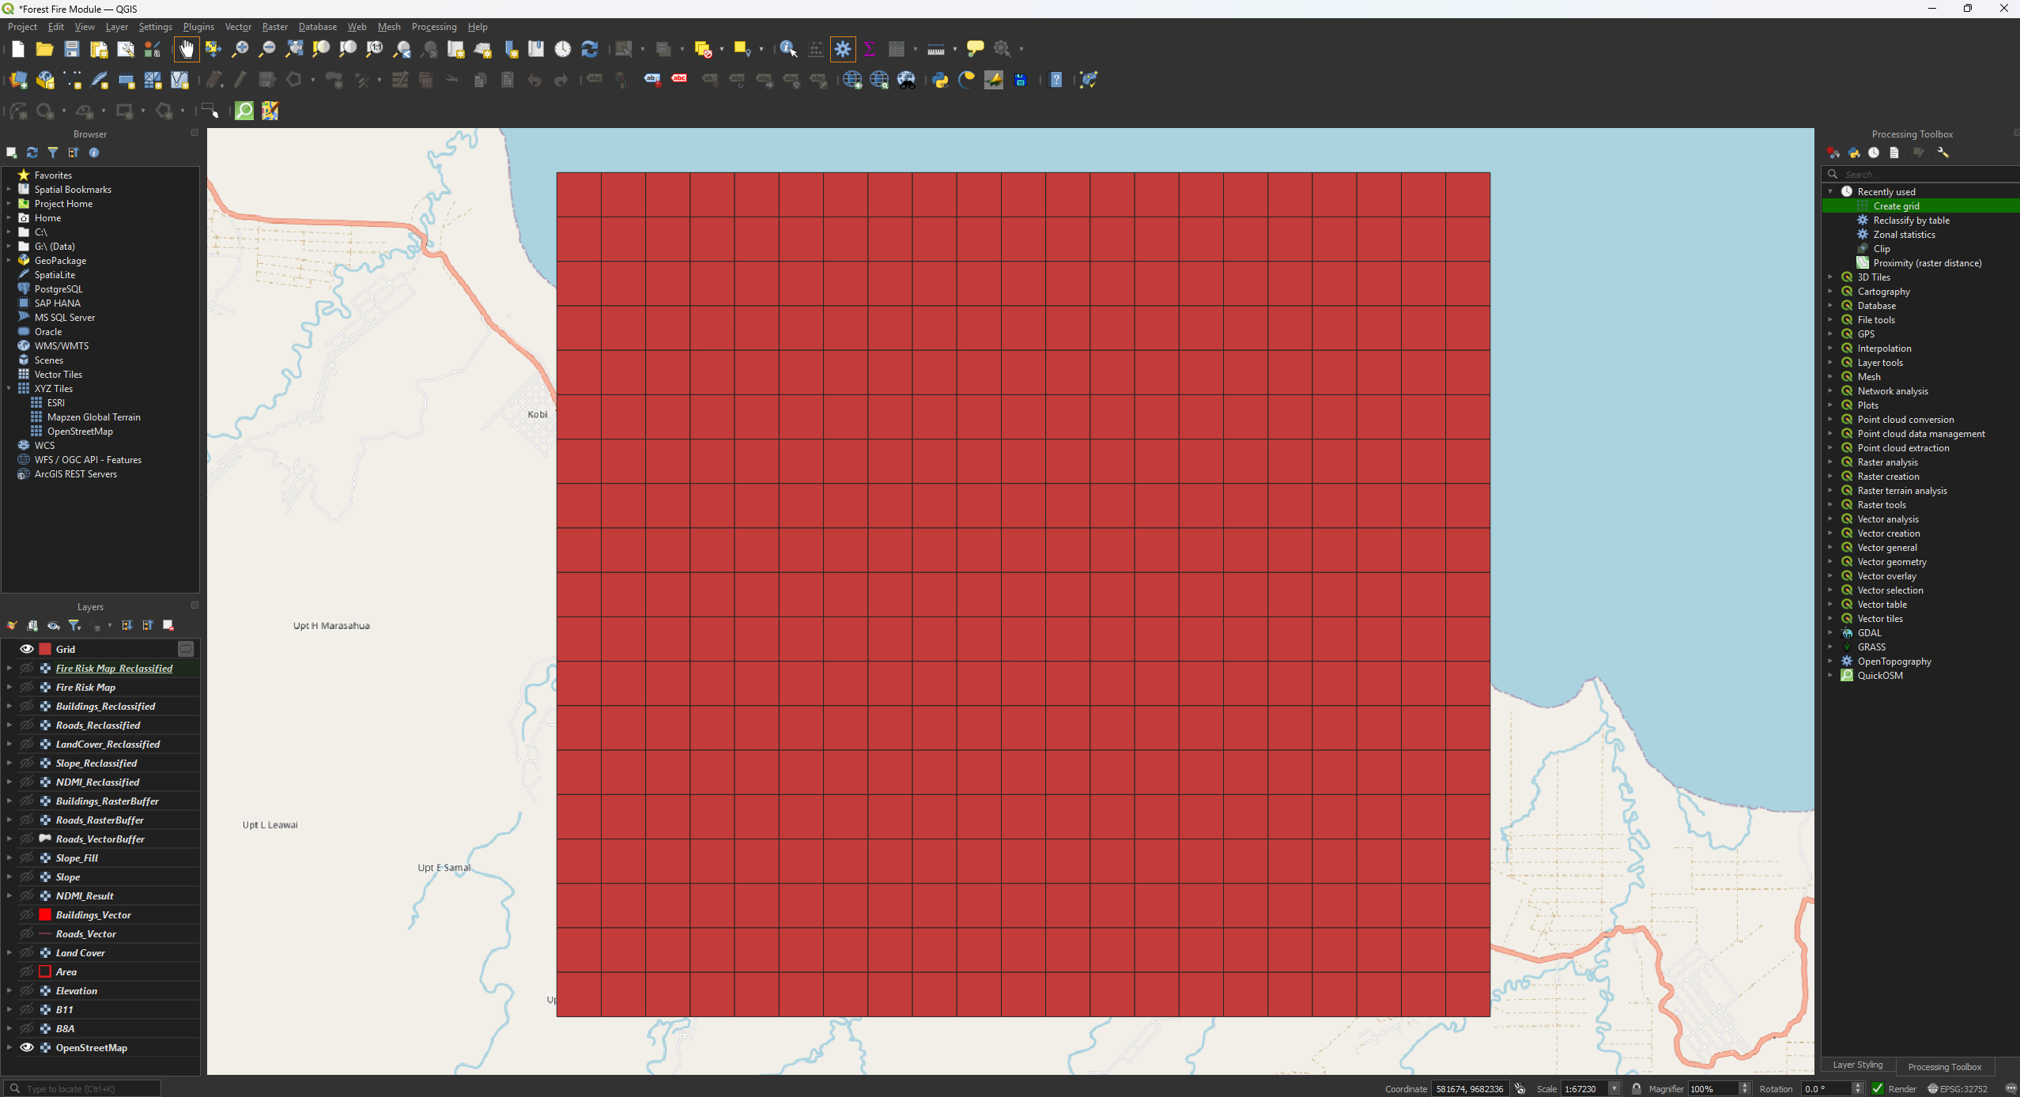The height and width of the screenshot is (1097, 2020).
Task: Toggle the Render checkbox in status bar
Action: [1878, 1088]
